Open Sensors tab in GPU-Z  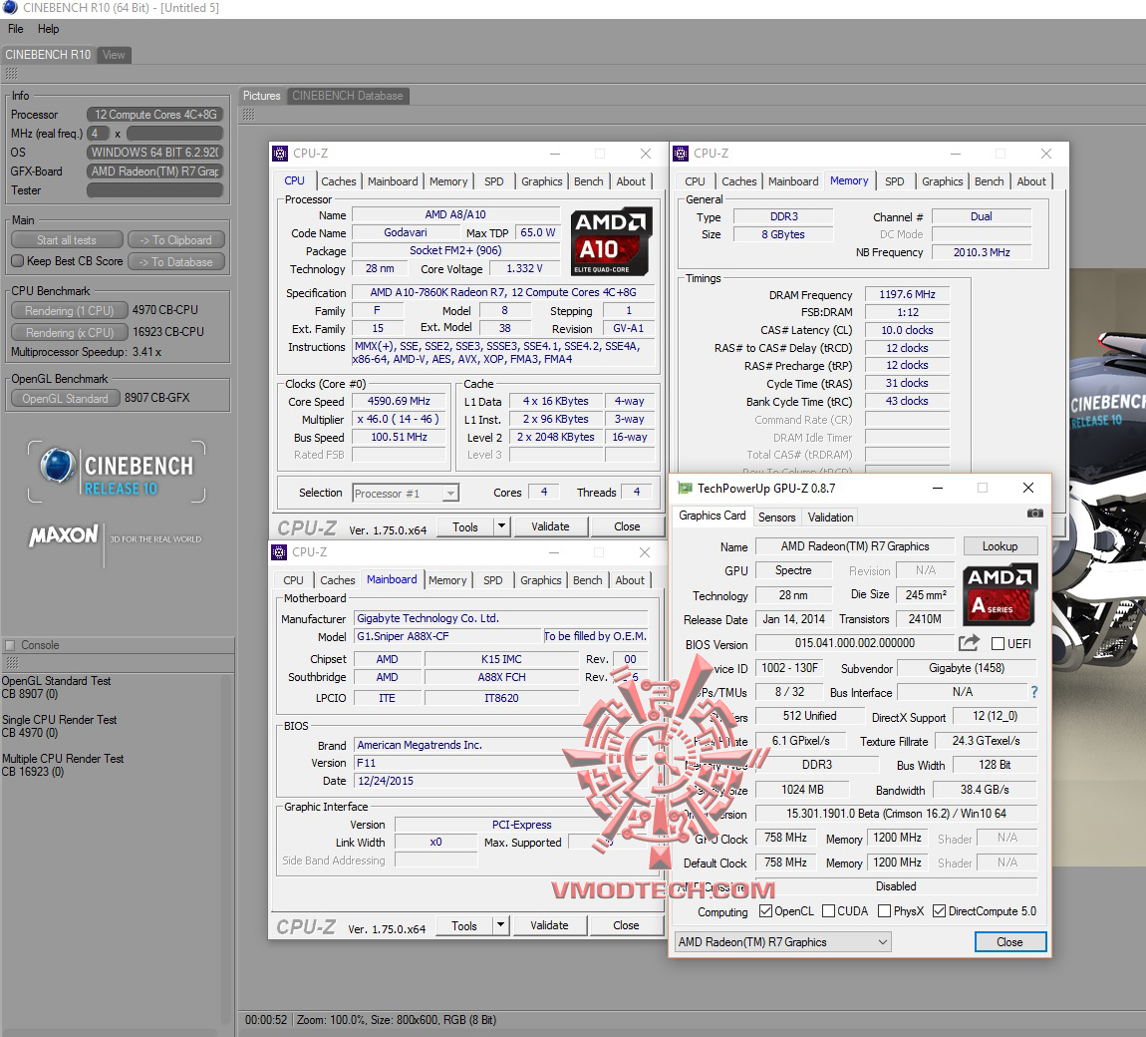776,518
